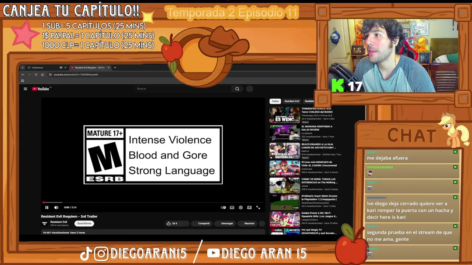Screen dimensions: 472x265
Task: Switch to Resident Evil Requiem tab
Action: pos(90,67)
